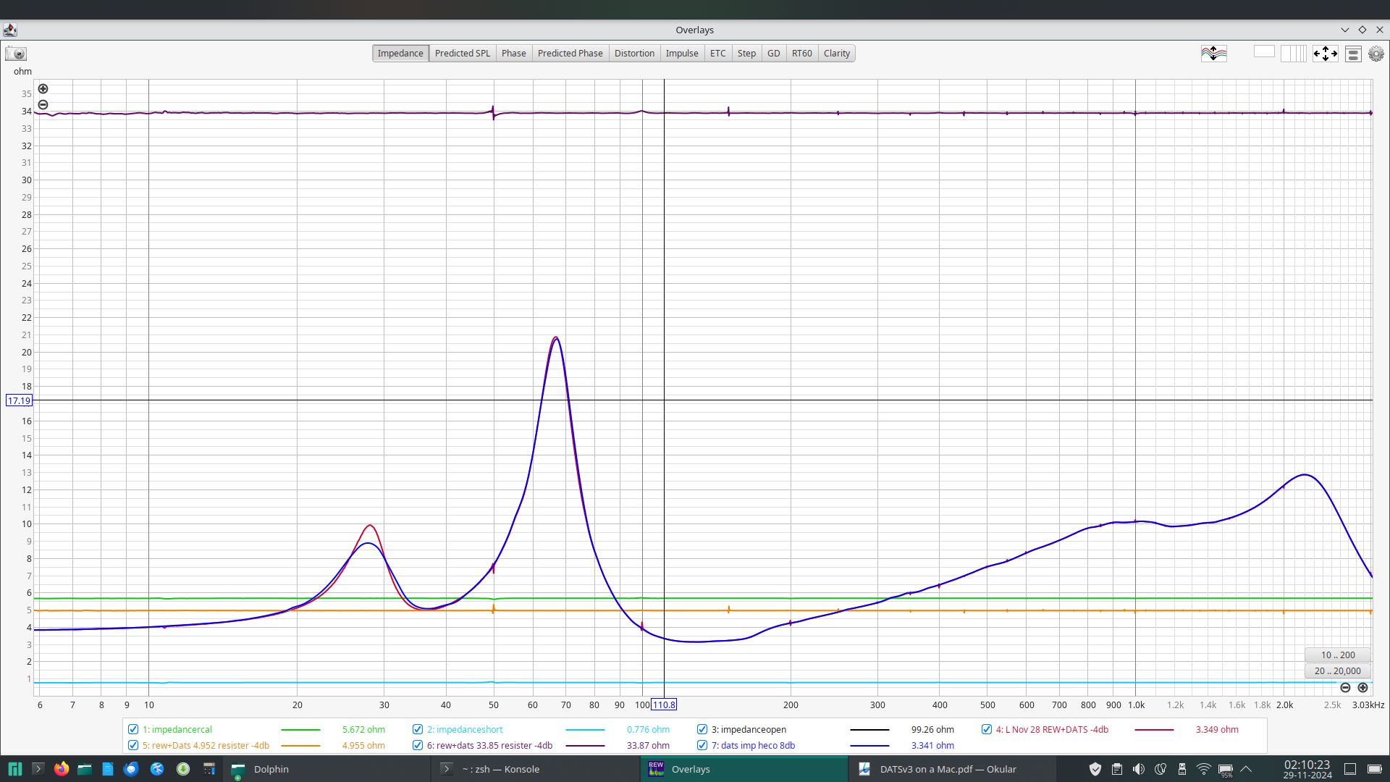Viewport: 1390px width, 782px height.
Task: Toggle checkbox for 2: impedanceshort trace
Action: 418,730
